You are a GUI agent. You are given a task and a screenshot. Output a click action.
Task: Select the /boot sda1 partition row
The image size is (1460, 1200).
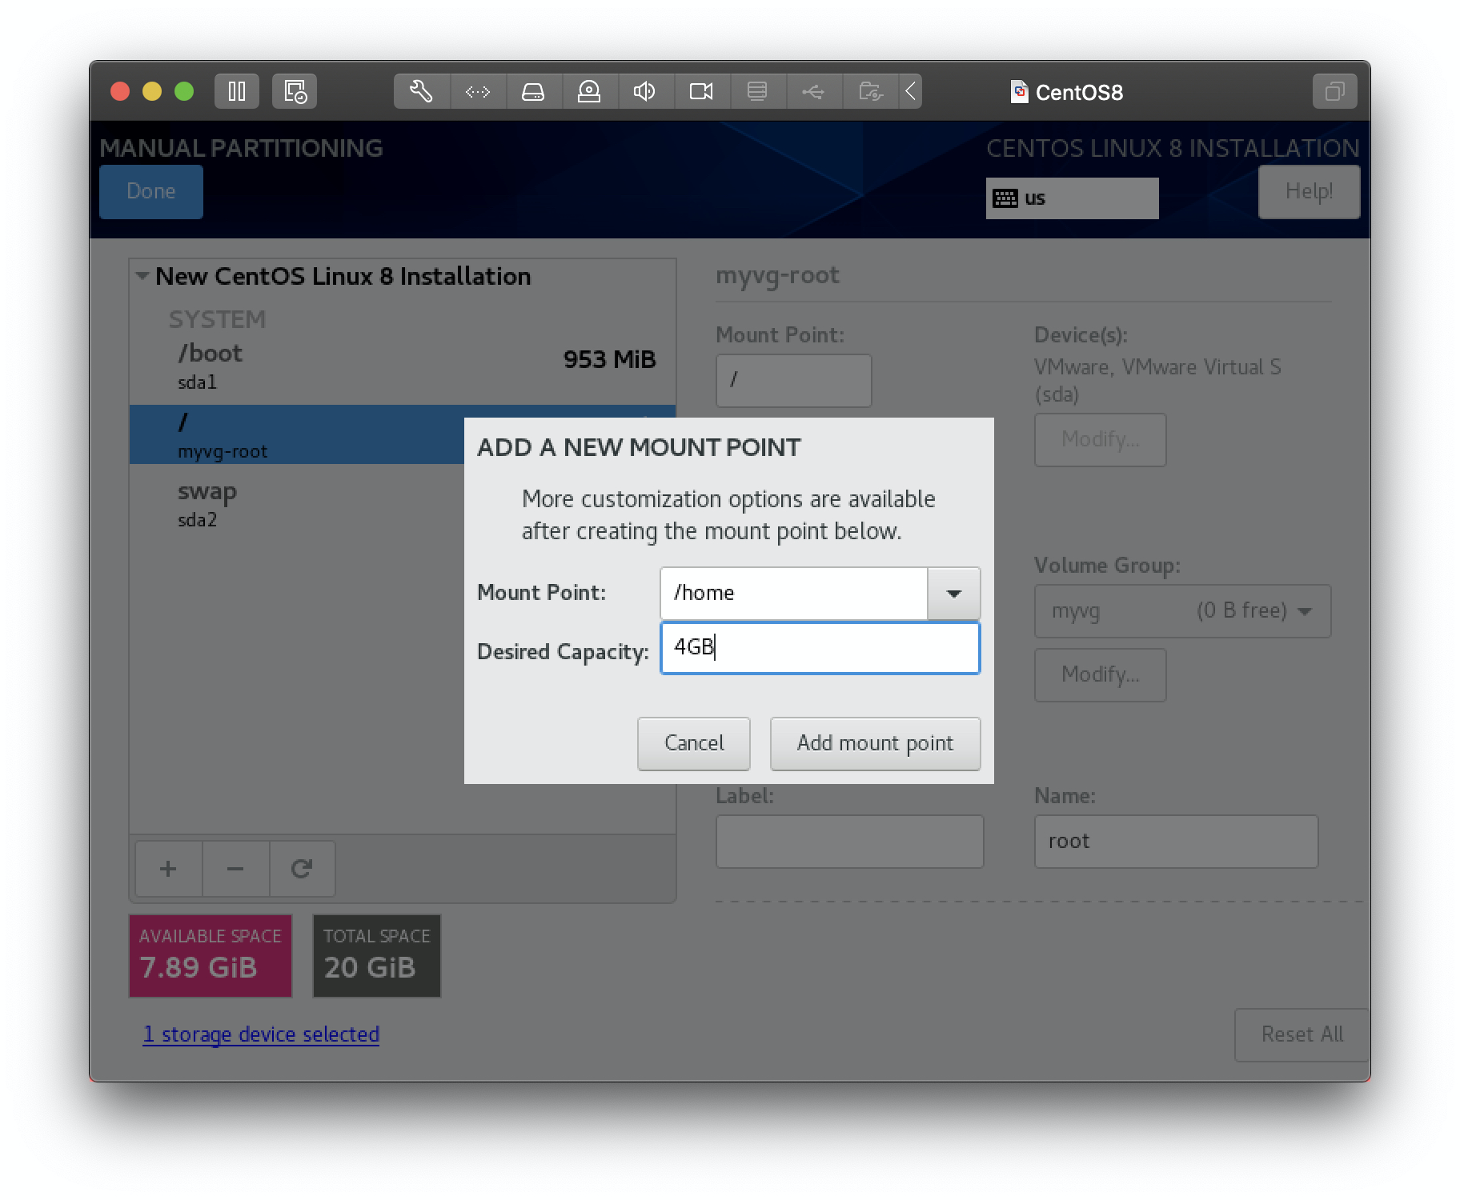coord(403,366)
